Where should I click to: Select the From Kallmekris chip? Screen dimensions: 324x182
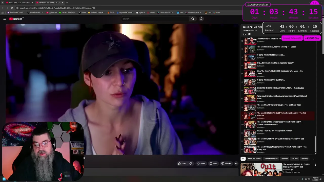tap(271, 159)
